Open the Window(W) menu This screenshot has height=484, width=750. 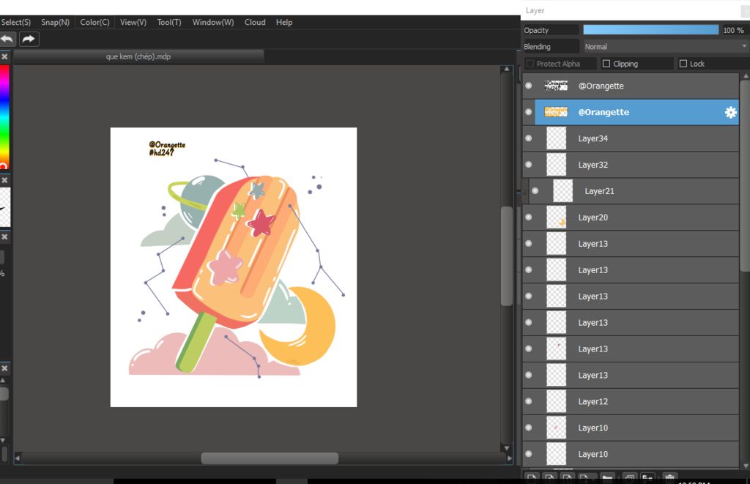(213, 22)
